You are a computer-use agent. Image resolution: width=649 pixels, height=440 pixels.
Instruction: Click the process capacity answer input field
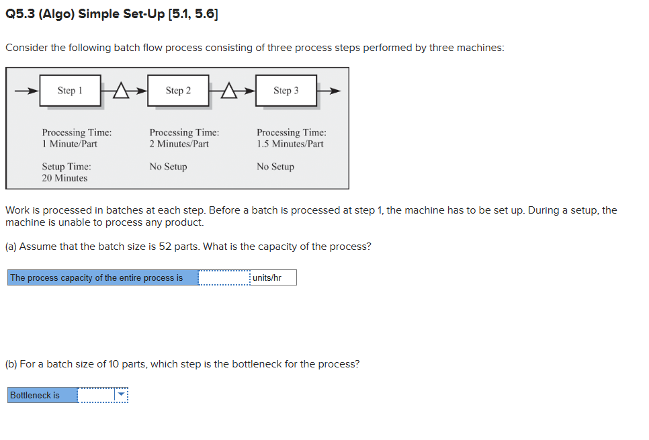coord(223,277)
